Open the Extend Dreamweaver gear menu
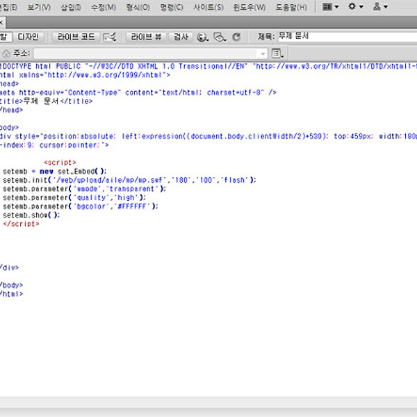 click(x=355, y=7)
